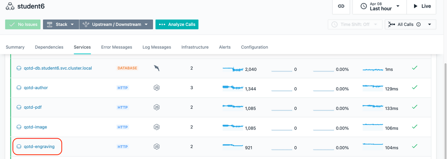
Task: Go to the Infrastructure tab
Action: [195, 47]
